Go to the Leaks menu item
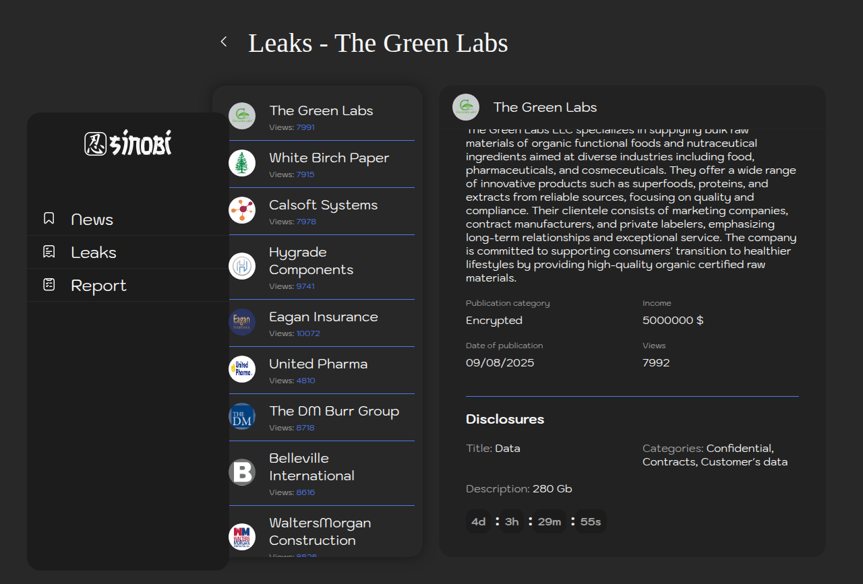 pos(94,253)
